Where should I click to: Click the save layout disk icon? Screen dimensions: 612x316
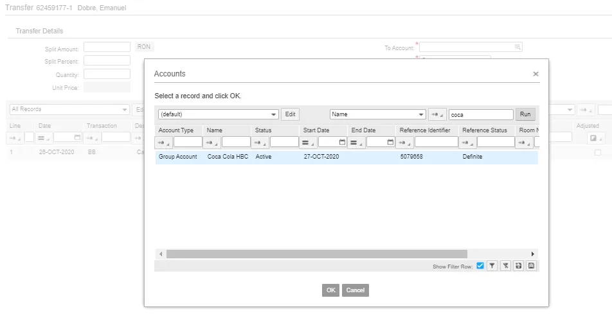tap(531, 266)
